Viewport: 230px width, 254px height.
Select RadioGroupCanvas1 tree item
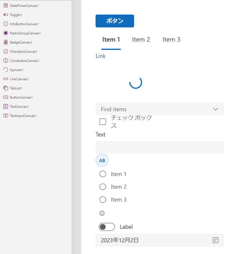(25, 33)
